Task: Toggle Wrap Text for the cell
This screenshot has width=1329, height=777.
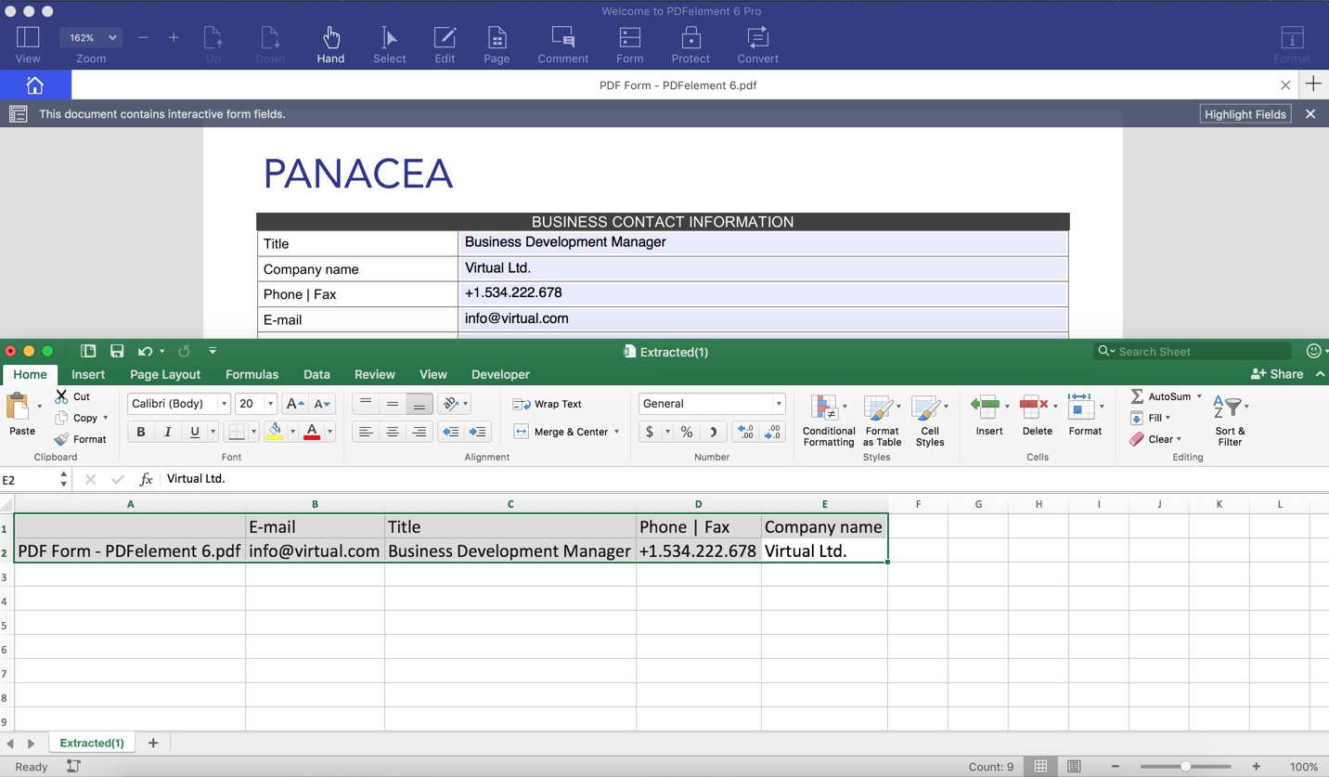Action: click(548, 404)
